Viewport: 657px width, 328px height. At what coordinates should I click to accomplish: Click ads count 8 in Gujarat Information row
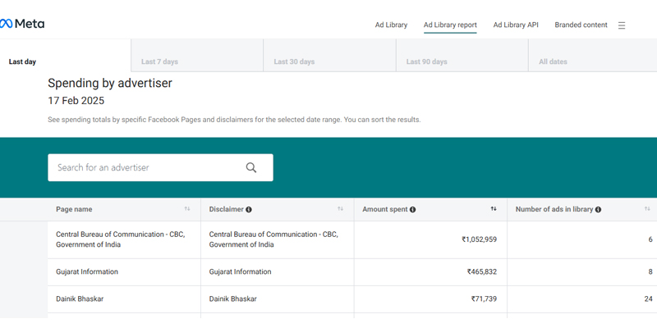click(650, 272)
